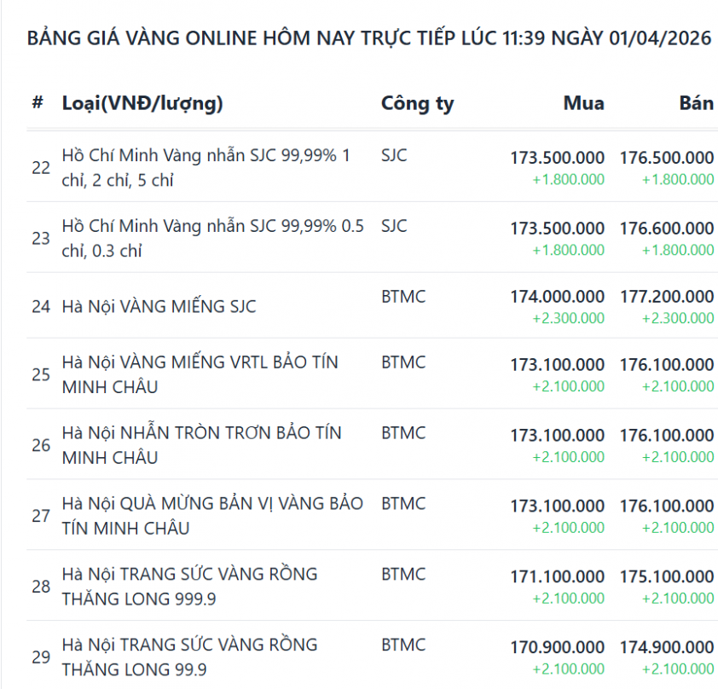Click the "Công ty" column header
This screenshot has height=689, width=718.
point(417,104)
